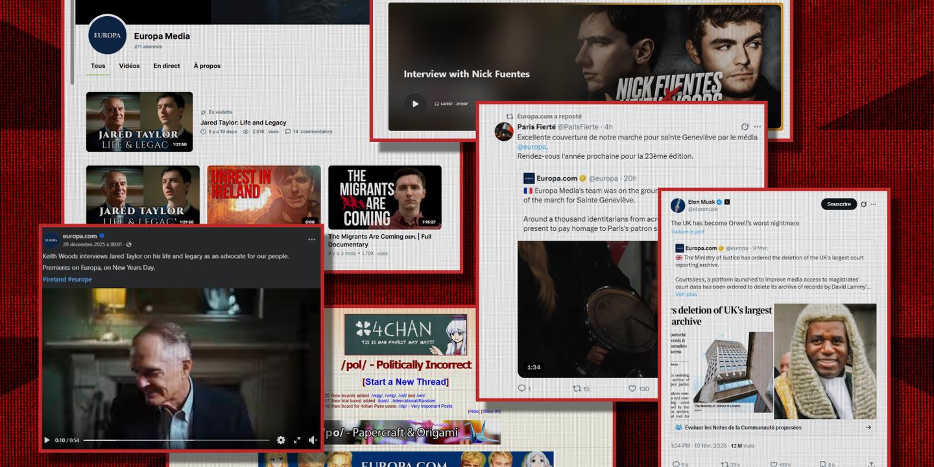Bookmark Elon Musk's post
This screenshot has height=467, width=934.
click(x=822, y=464)
